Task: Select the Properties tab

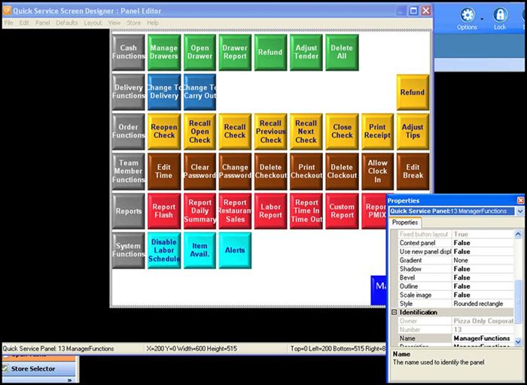Action: click(405, 223)
